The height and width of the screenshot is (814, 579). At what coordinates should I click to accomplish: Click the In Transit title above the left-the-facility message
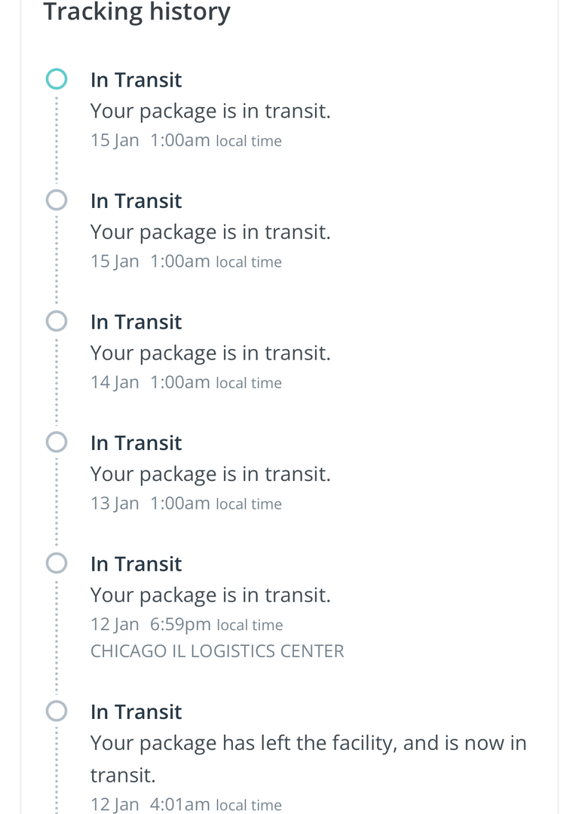coord(136,712)
